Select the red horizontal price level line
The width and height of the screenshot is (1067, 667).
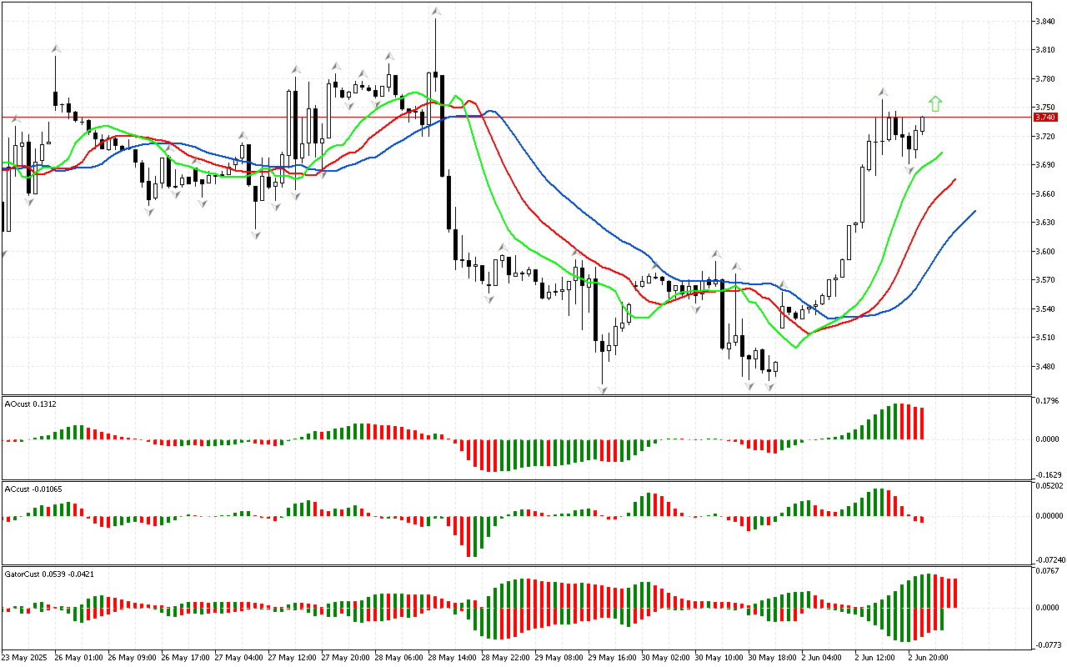533,118
